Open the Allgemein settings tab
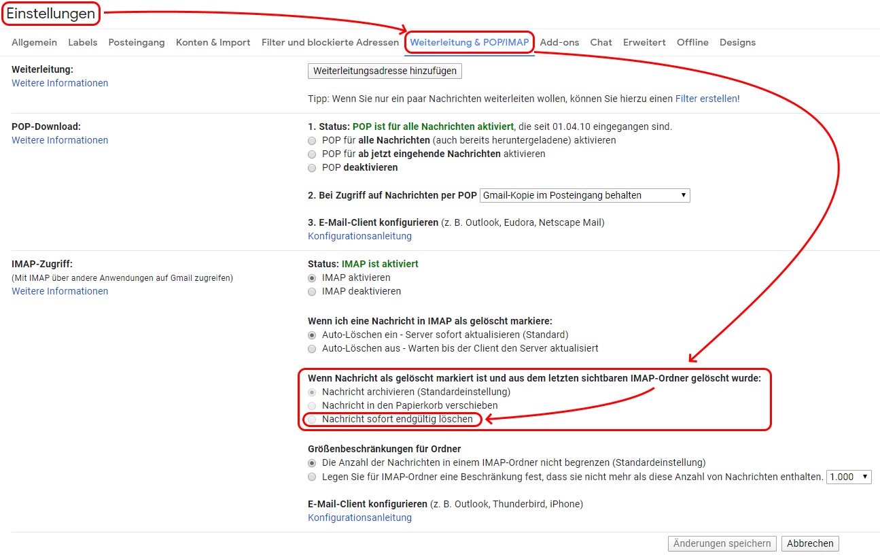Screen dimensions: 880x559 [x=34, y=42]
